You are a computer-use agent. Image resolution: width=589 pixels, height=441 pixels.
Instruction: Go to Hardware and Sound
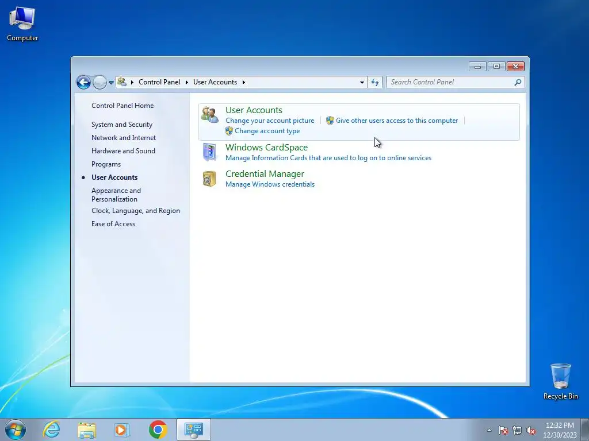coord(123,151)
